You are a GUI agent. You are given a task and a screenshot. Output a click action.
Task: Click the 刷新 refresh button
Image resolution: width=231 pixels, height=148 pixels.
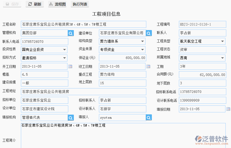point(35,4)
